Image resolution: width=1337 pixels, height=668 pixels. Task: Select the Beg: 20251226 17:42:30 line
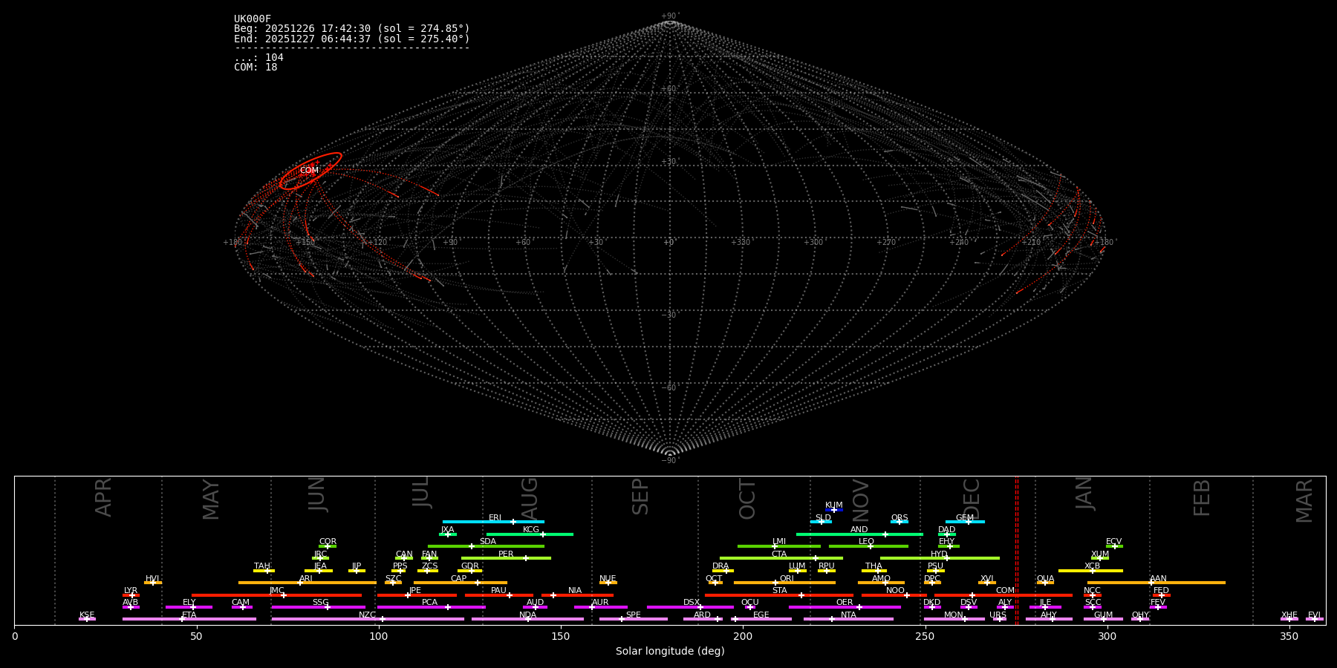[x=352, y=29]
